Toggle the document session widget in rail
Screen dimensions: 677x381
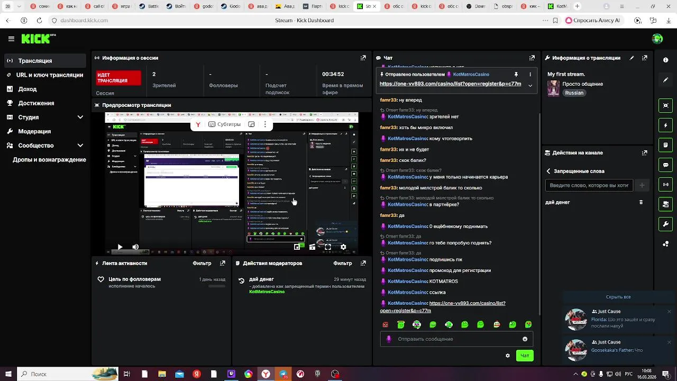tap(666, 145)
